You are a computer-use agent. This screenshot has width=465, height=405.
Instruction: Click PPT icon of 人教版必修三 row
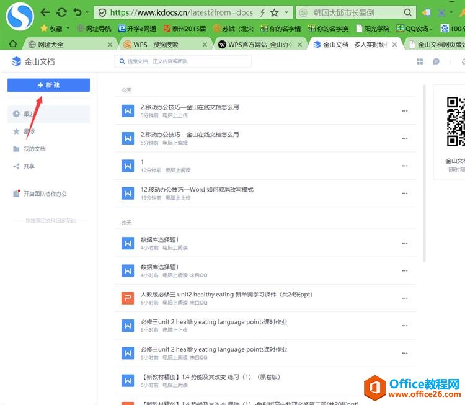(128, 298)
